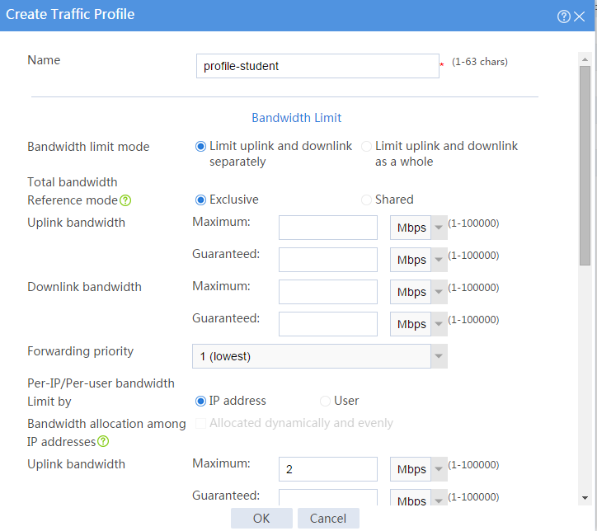Click the vertical scrollbar thumb
This screenshot has width=597, height=531.
(x=585, y=166)
